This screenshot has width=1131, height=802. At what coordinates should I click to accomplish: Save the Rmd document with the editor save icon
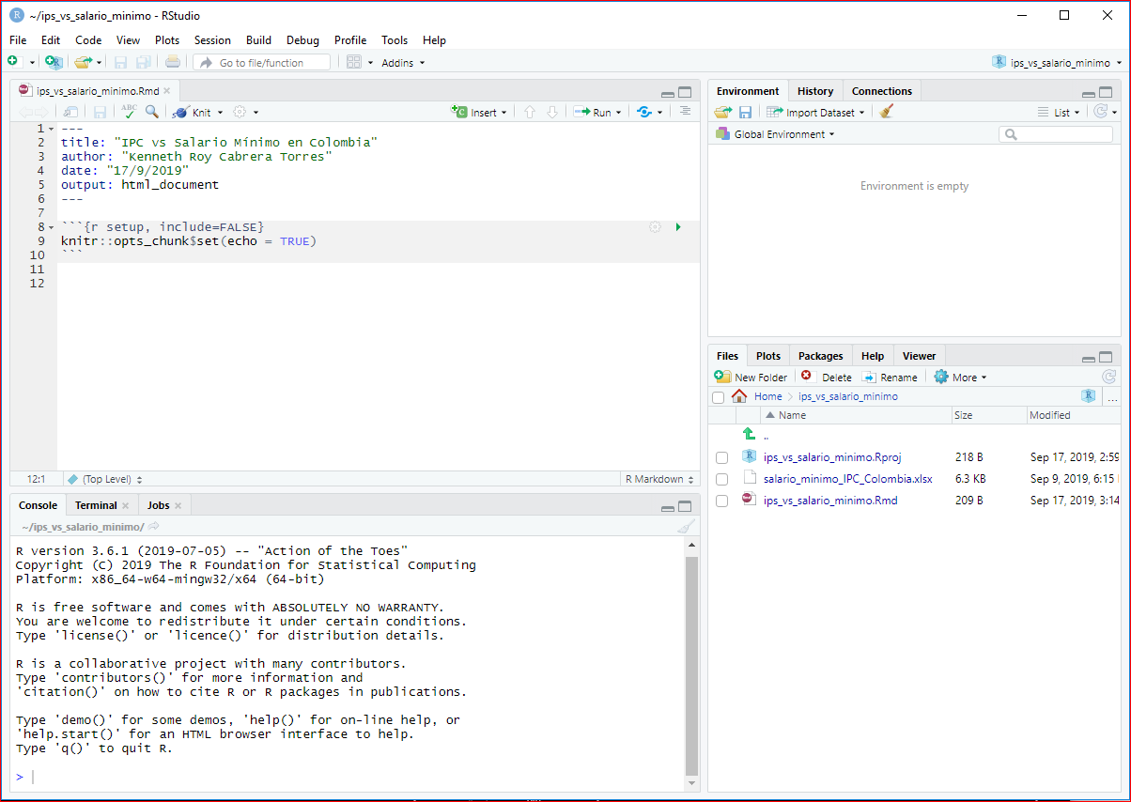point(100,112)
